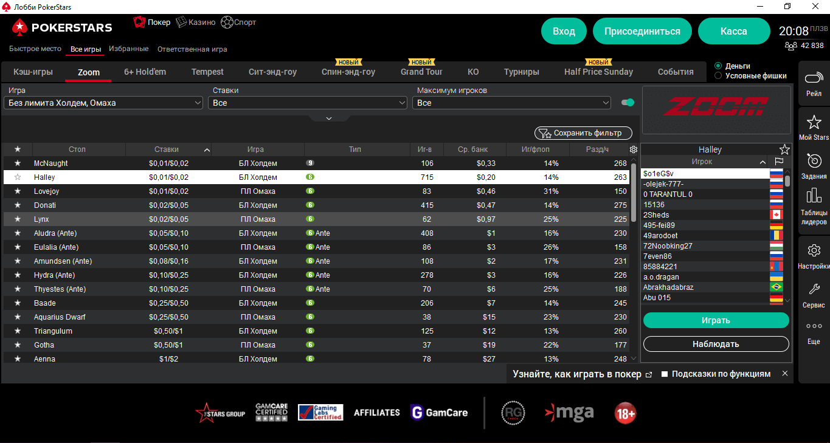
Task: Open Задания target icon in sidebar
Action: 814,161
